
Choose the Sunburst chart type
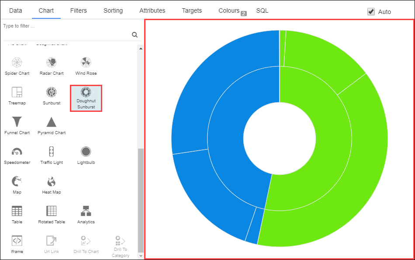pos(52,92)
